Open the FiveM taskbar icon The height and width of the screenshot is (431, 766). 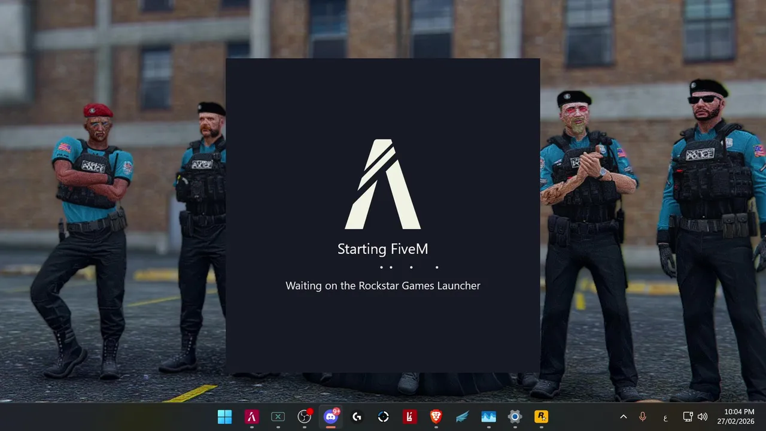coord(251,417)
